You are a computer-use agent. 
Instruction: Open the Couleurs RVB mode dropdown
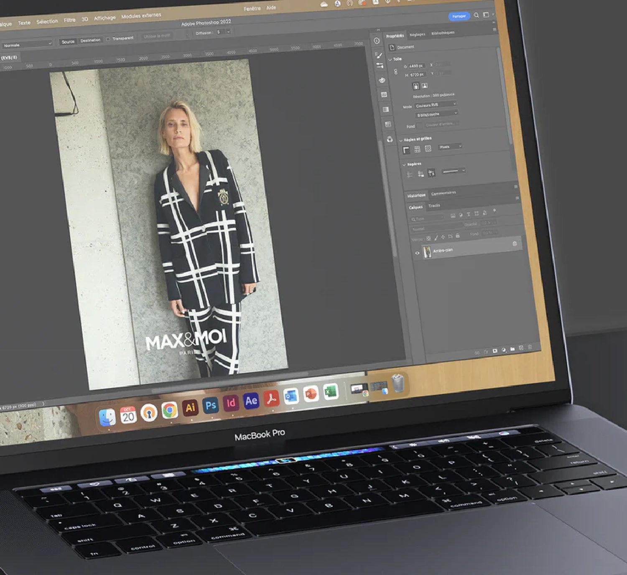coord(436,104)
